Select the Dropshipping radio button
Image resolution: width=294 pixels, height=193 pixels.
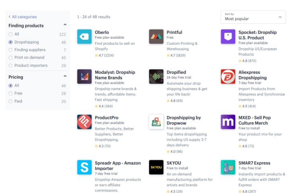(x=10, y=42)
